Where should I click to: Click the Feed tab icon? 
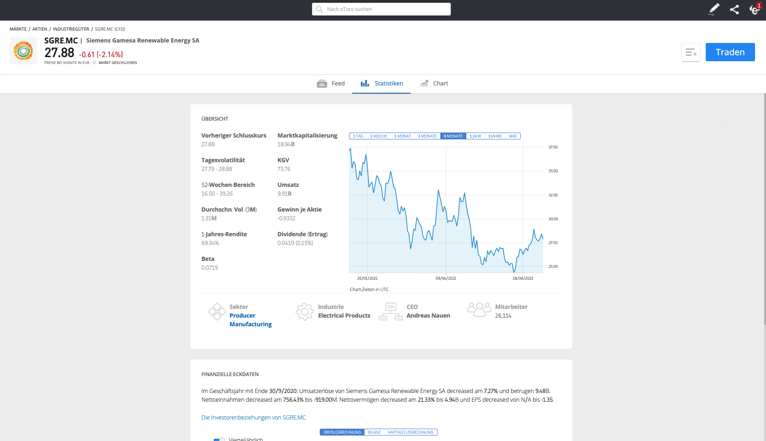pyautogui.click(x=322, y=84)
